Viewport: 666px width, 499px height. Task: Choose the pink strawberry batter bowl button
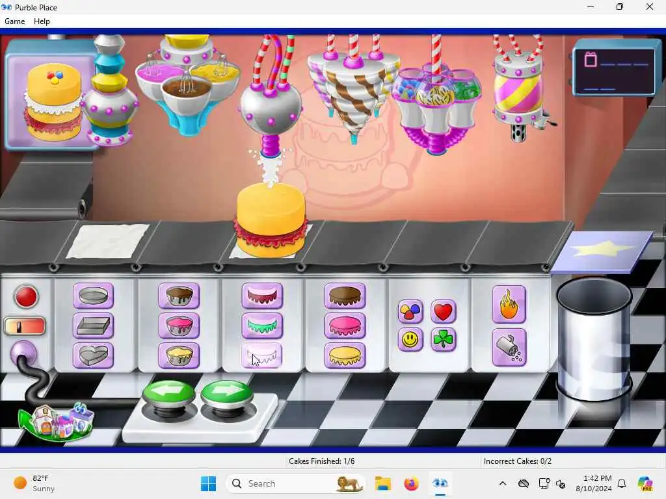[179, 326]
